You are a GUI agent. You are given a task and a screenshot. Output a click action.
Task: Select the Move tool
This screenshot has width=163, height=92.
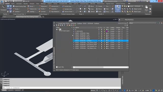coord(91,6)
